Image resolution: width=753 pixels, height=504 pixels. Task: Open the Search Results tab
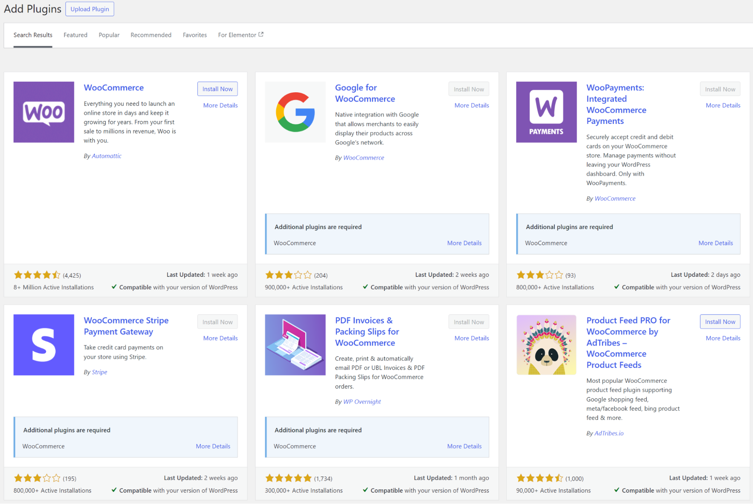[33, 35]
